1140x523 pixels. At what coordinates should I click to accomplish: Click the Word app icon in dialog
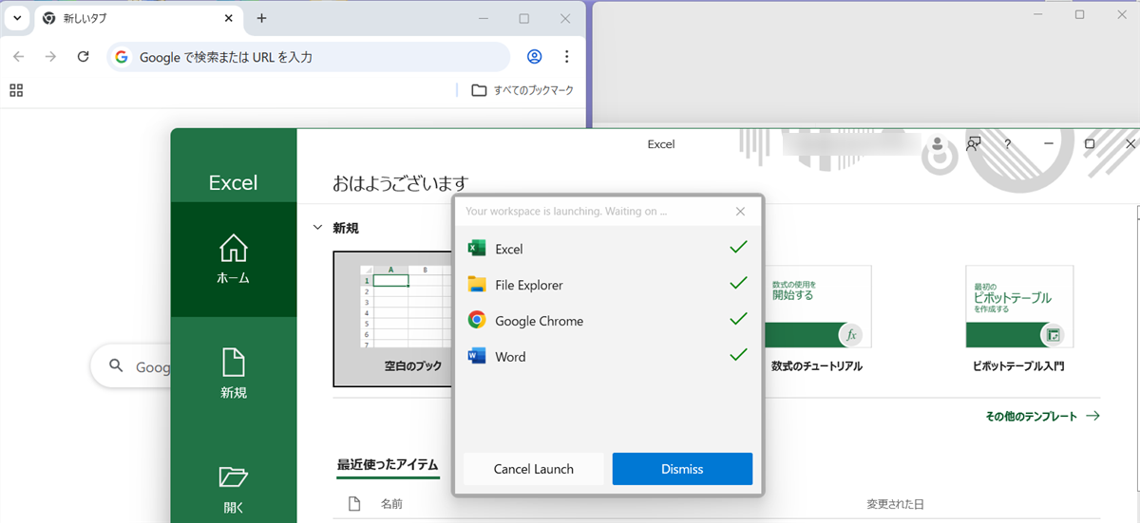(x=477, y=357)
